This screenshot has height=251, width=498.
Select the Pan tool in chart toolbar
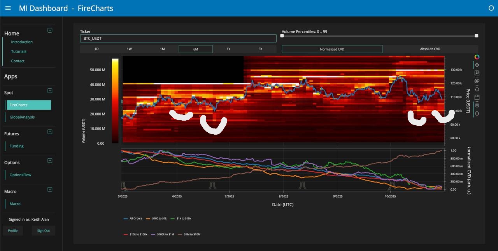pyautogui.click(x=477, y=65)
